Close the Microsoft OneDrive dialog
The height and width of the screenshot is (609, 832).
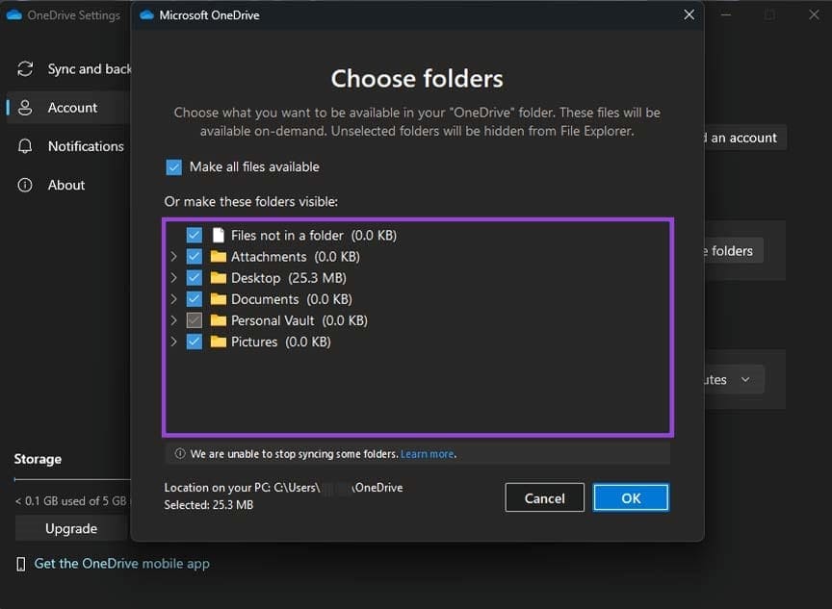(x=689, y=14)
